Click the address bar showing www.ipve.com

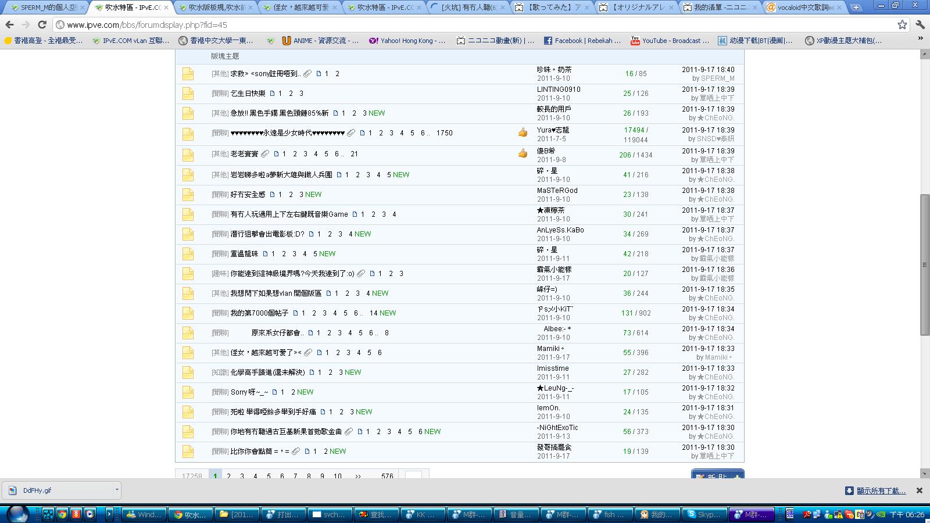[465, 25]
